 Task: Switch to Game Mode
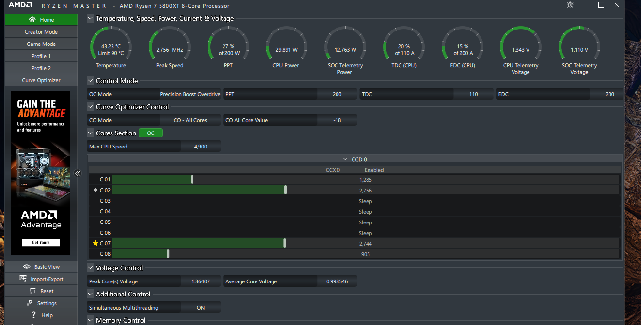click(x=41, y=44)
